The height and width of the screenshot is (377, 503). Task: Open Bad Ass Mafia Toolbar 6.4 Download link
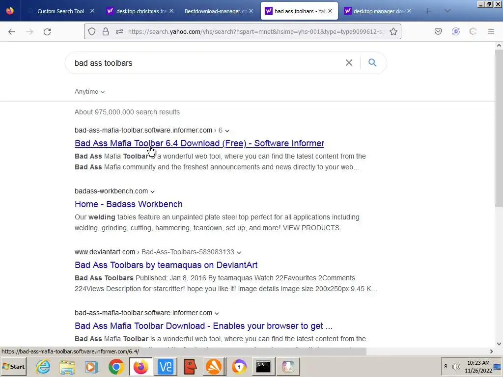[x=199, y=143]
